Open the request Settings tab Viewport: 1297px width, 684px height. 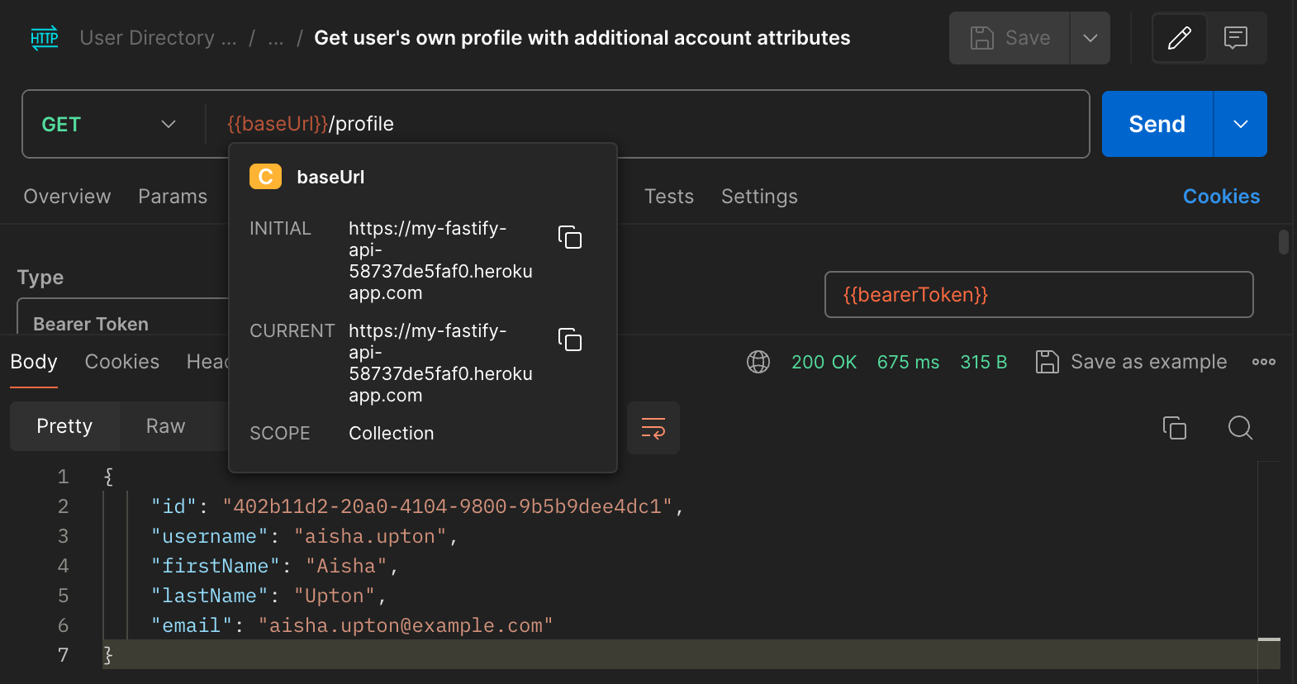click(759, 197)
